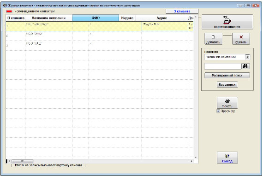Click the Печать printer button
Viewport: 263px width, 176px height.
[227, 103]
